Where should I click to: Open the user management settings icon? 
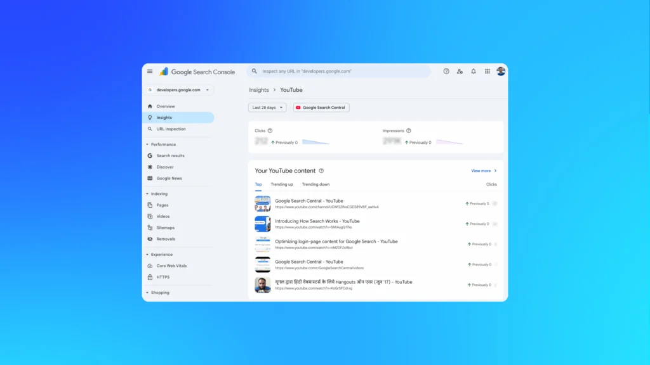(x=460, y=71)
